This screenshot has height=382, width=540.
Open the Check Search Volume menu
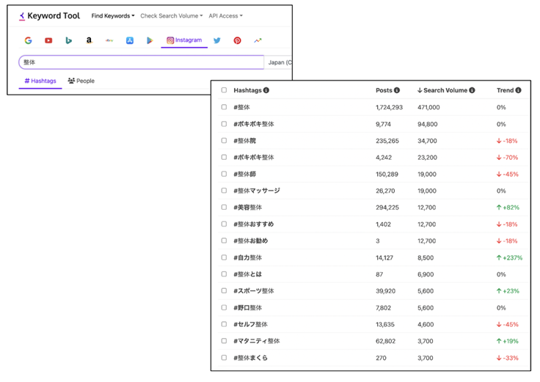pos(172,16)
